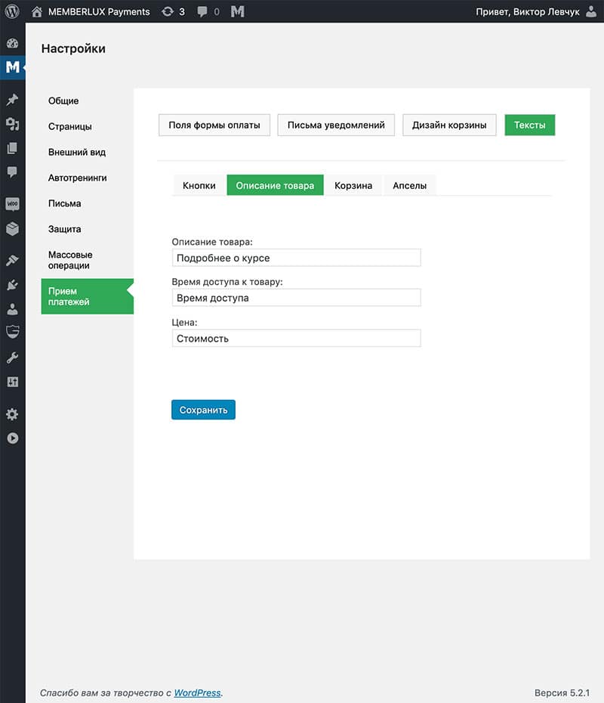Switch to the Кнопки tab
604x703 pixels.
(199, 185)
